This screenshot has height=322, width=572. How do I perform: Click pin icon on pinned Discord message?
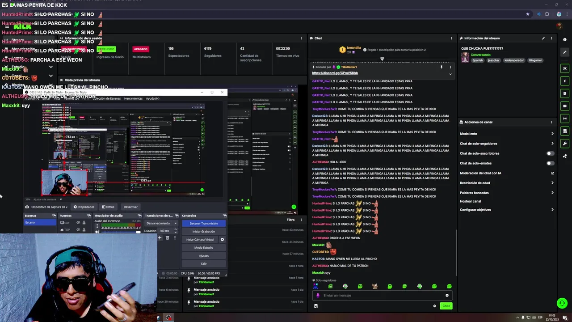tap(441, 67)
